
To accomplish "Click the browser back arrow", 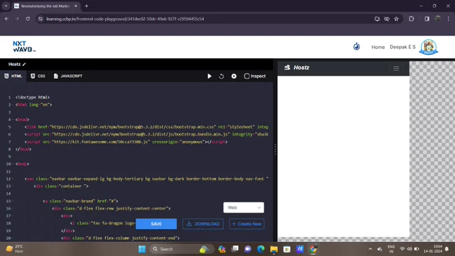I will (x=7, y=19).
